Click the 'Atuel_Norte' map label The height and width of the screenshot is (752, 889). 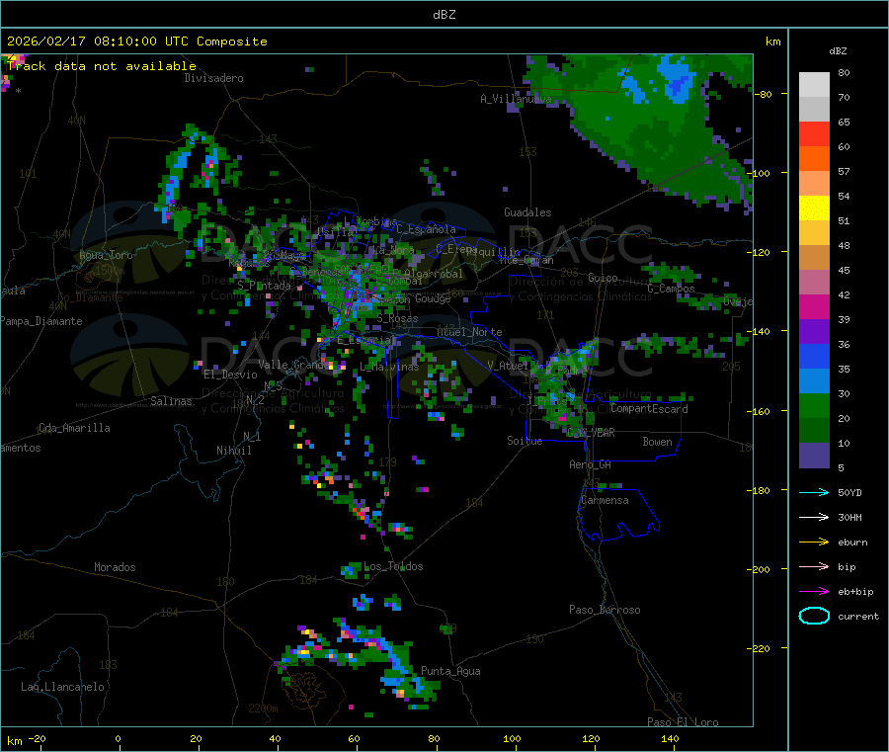[x=469, y=332]
